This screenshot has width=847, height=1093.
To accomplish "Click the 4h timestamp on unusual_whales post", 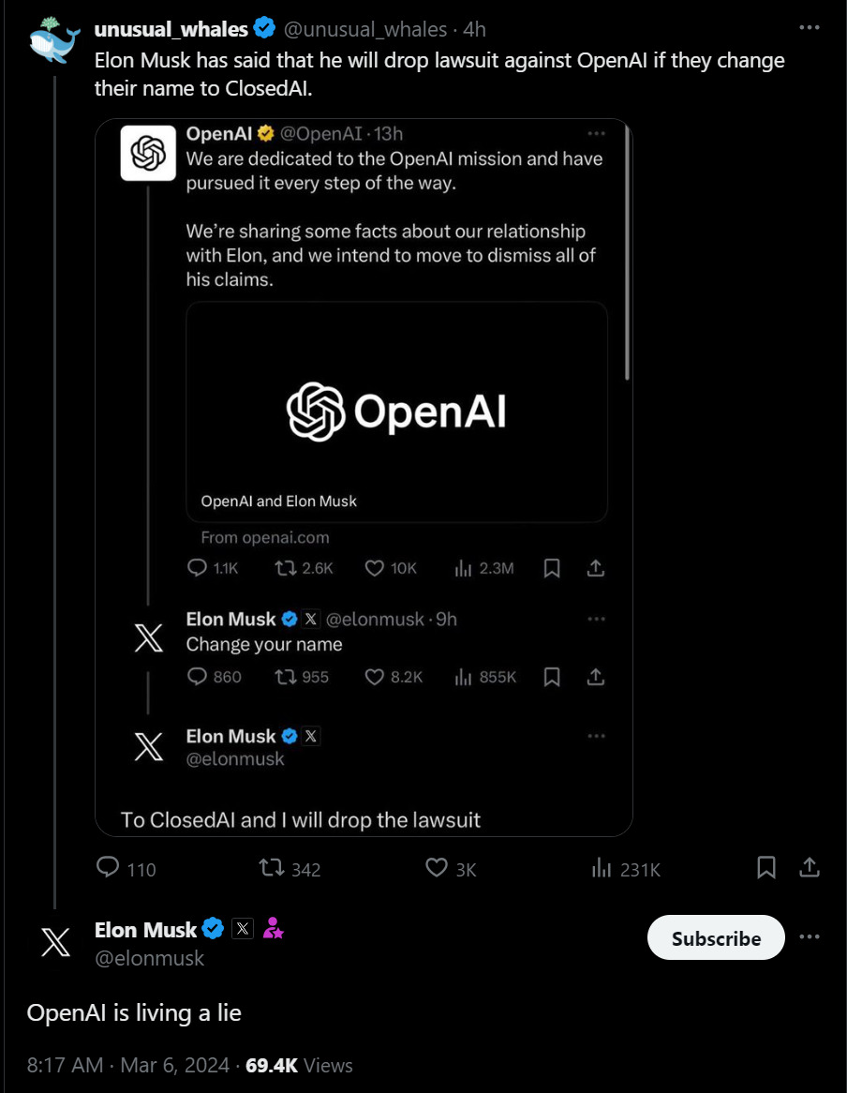I will (475, 30).
